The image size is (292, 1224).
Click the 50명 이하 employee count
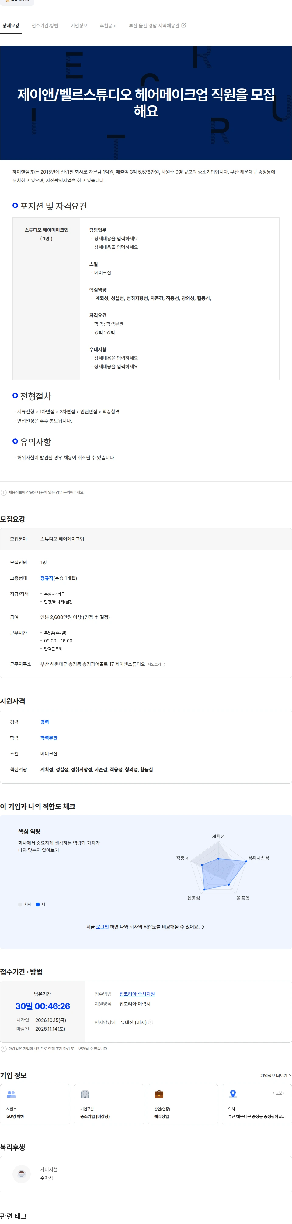(15, 1116)
